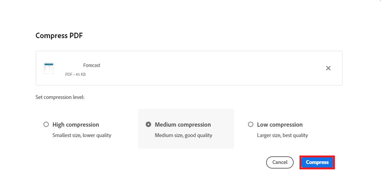Choose the "High compression" label text
The image size is (381, 189).
76,125
